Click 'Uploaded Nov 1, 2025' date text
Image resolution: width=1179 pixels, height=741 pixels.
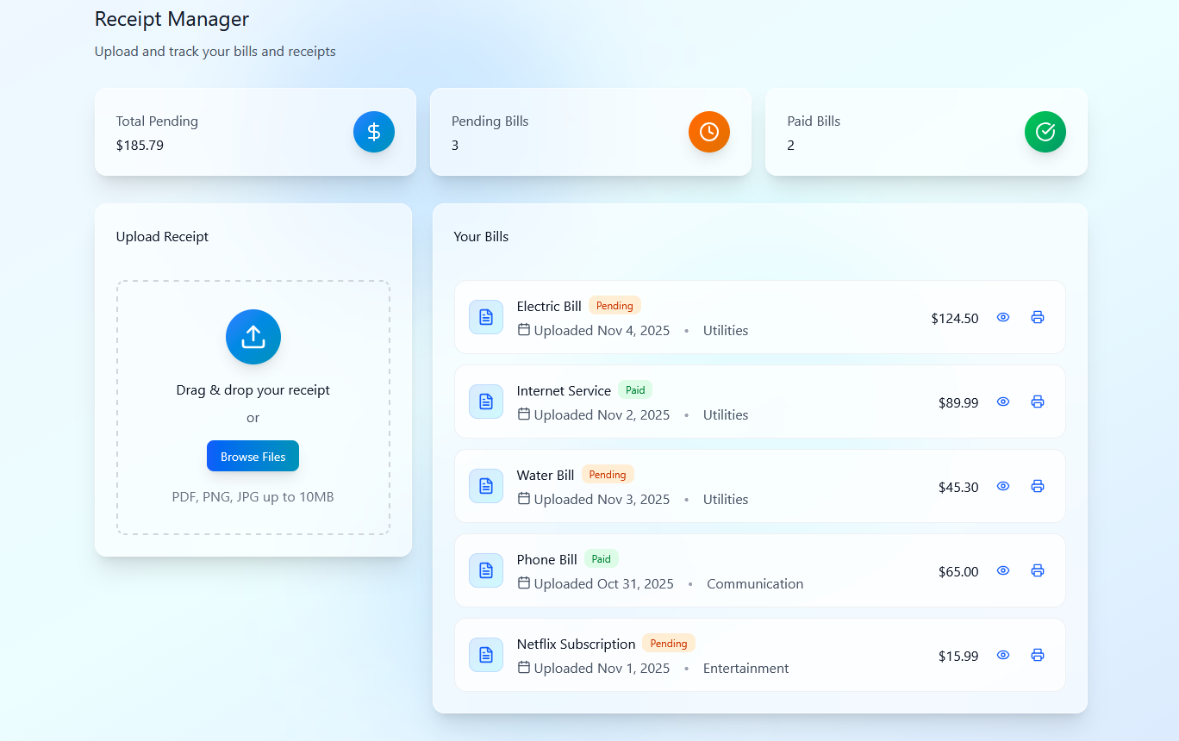[x=602, y=669]
